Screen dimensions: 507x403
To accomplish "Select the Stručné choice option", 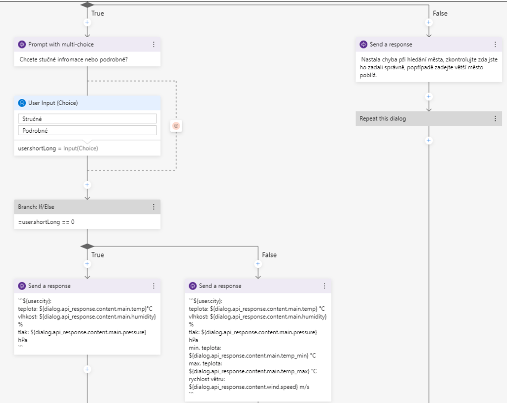I will pyautogui.click(x=87, y=119).
